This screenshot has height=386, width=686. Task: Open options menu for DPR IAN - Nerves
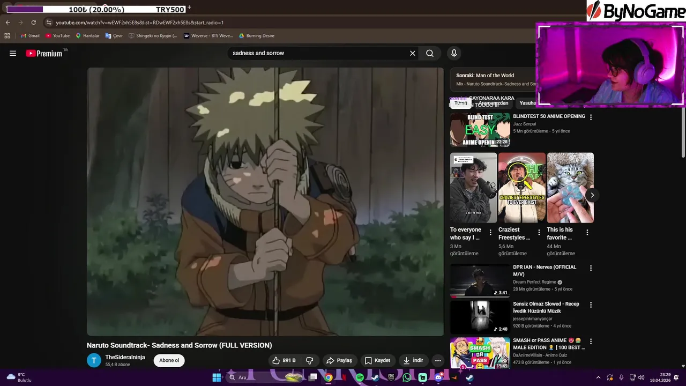point(591,268)
